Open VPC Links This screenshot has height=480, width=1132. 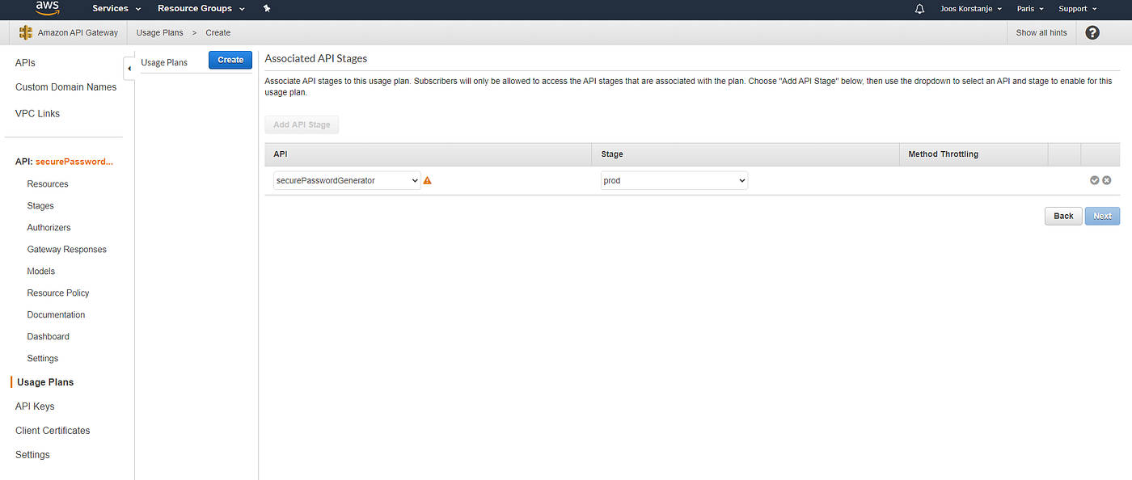pos(37,114)
